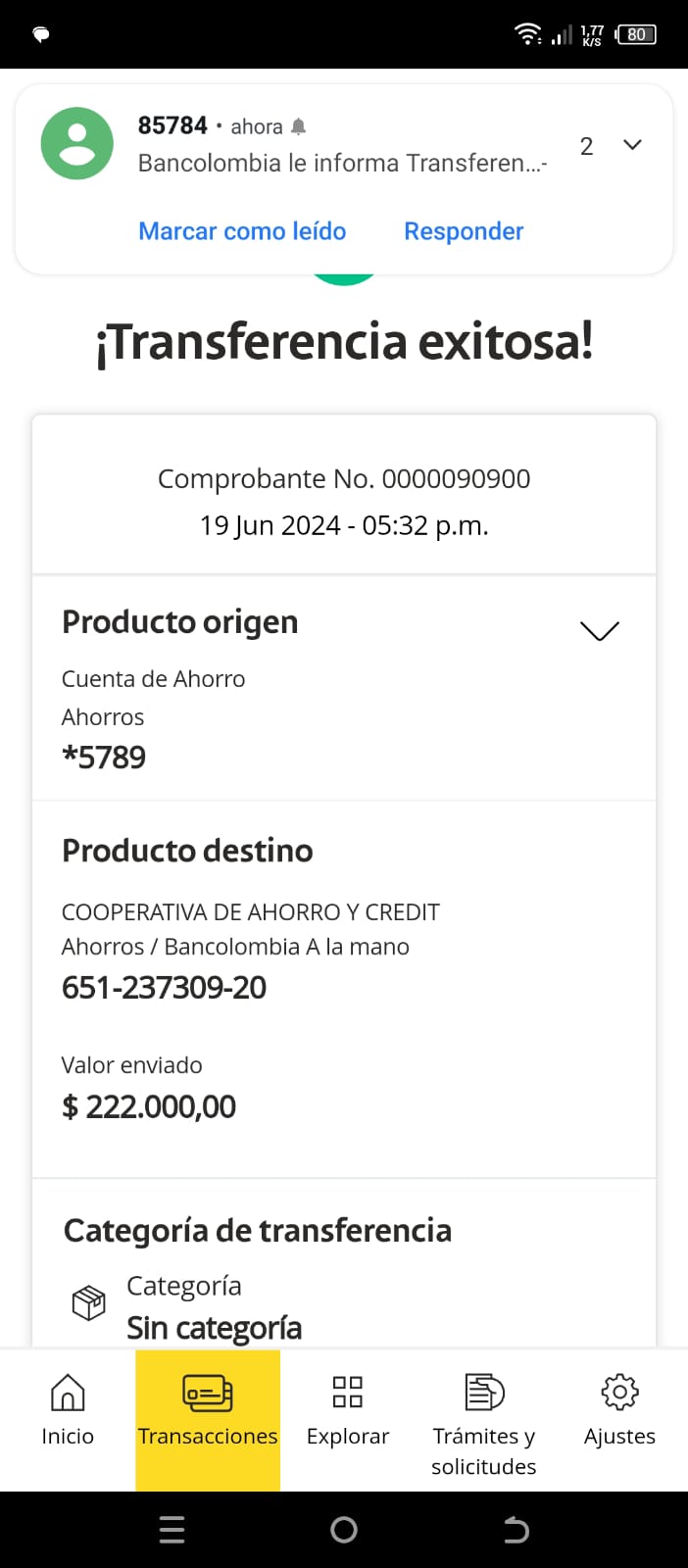Tap the category box icon
The height and width of the screenshot is (1568, 688).
[x=89, y=1303]
